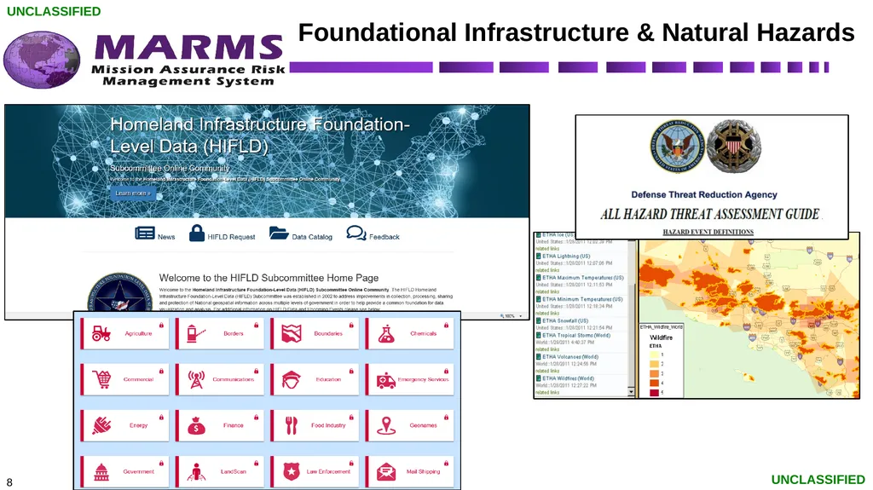
Task: Click the HIFLD star seal beside Welcome text
Action: [x=119, y=293]
